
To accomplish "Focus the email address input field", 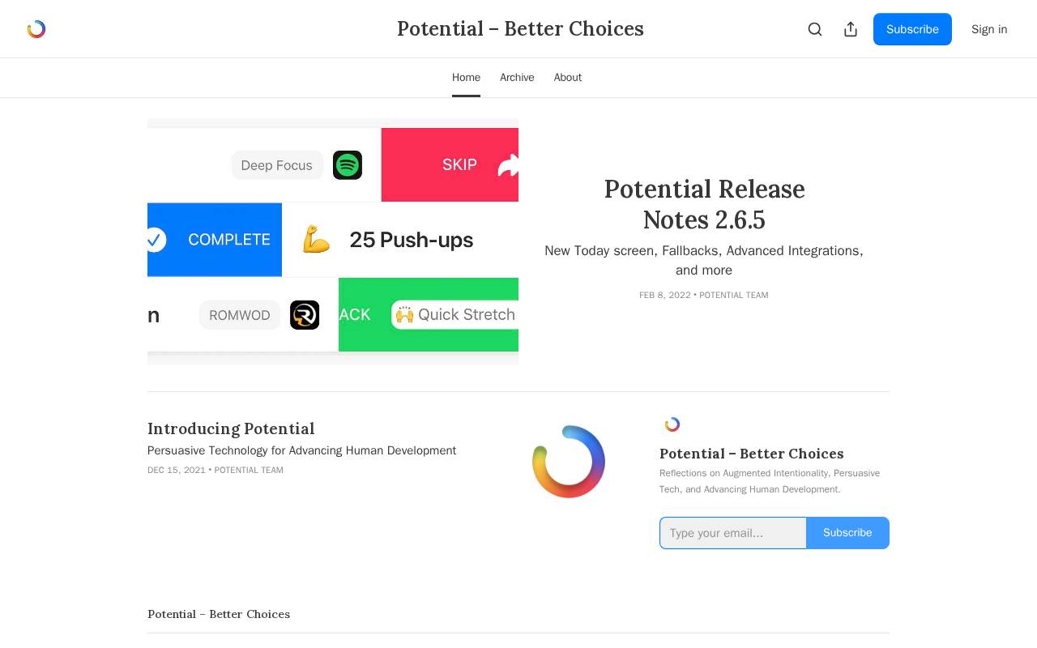I will (x=733, y=533).
